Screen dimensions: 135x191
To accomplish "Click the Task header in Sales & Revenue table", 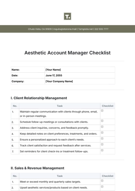I will 60,176.
